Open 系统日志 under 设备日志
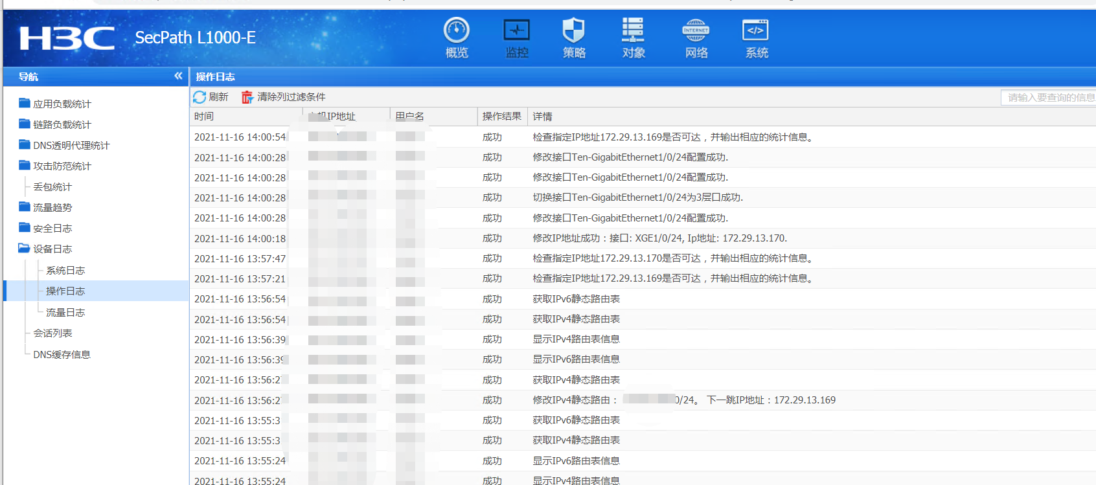Screen dimensions: 1096x485 pyautogui.click(x=65, y=270)
